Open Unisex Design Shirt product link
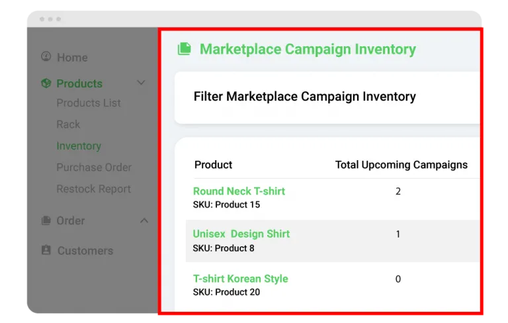Viewport: 508px width, 323px height. click(241, 234)
